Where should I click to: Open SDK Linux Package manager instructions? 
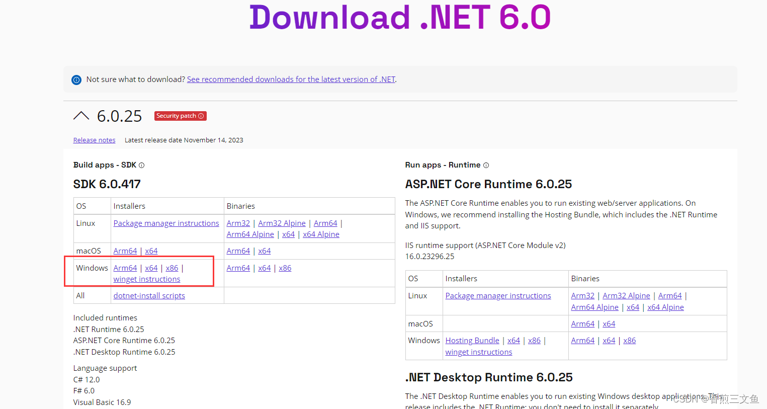[166, 223]
